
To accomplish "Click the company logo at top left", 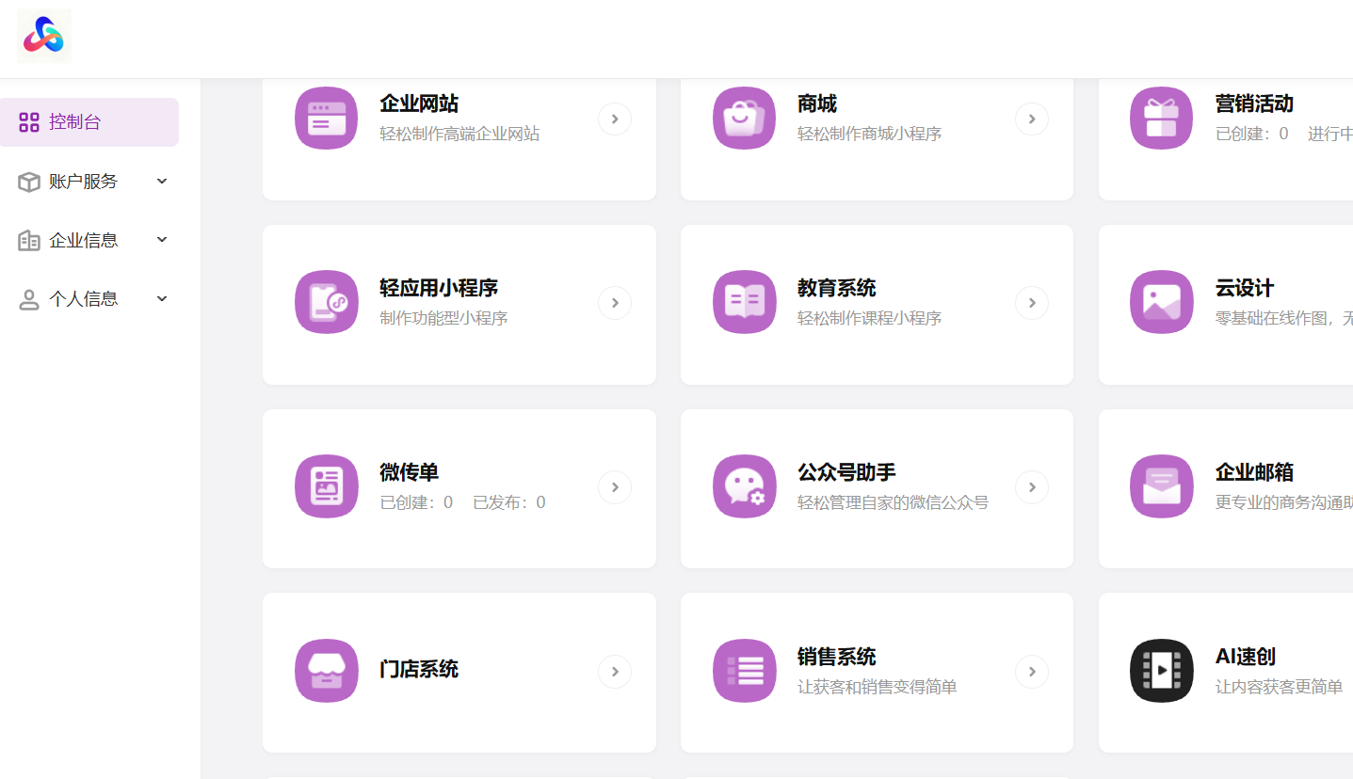I will click(x=43, y=36).
